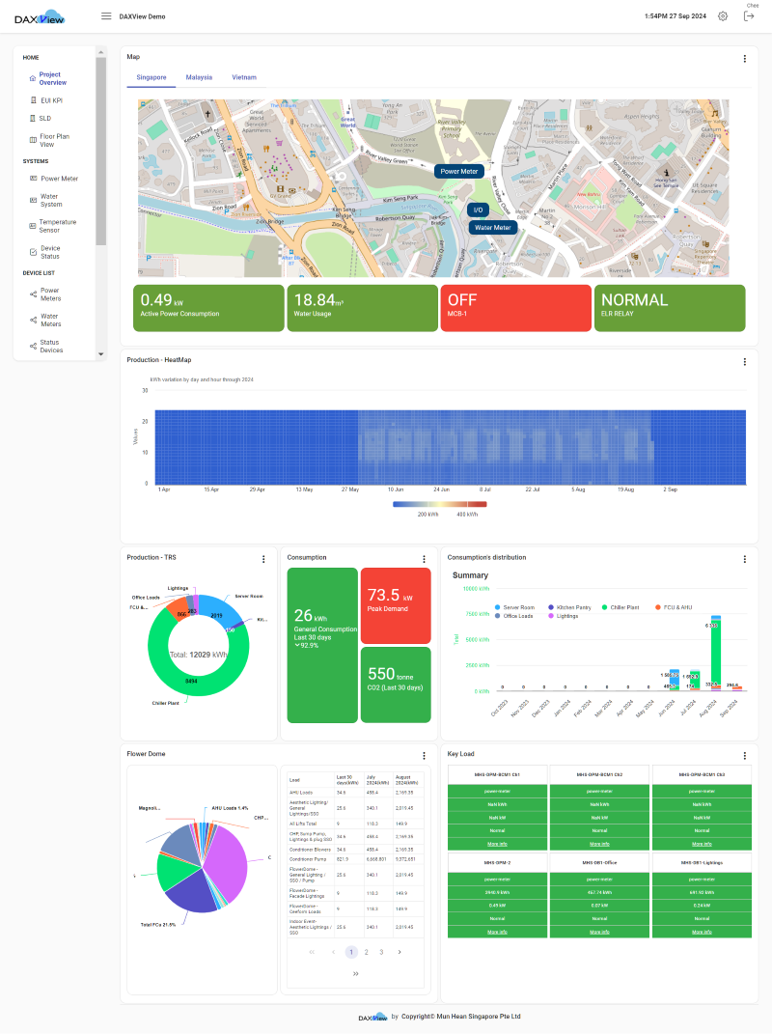The image size is (772, 1034).
Task: Open Device Status page
Action: (x=50, y=252)
